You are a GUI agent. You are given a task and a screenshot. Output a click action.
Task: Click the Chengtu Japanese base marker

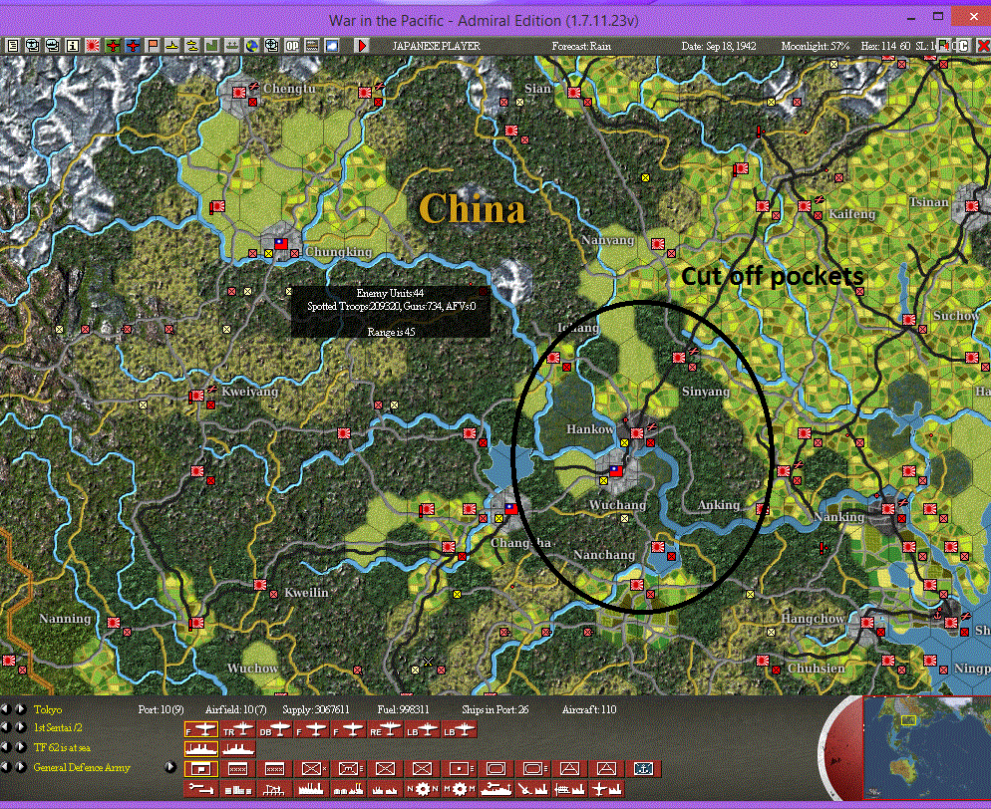click(x=239, y=93)
